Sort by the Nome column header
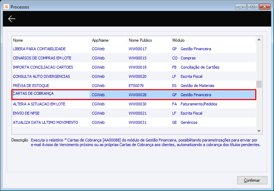 [51, 40]
